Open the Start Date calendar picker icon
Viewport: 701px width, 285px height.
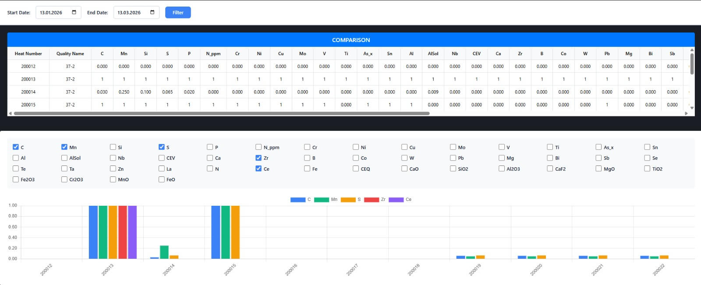click(x=74, y=12)
